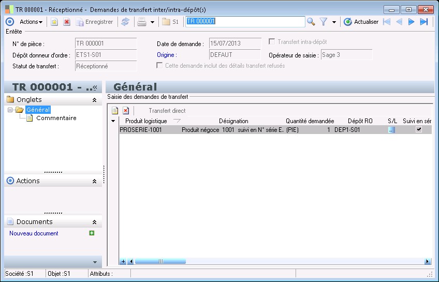This screenshot has height=282, width=439.
Task: Click the magnifying glass search icon
Action: (x=311, y=22)
